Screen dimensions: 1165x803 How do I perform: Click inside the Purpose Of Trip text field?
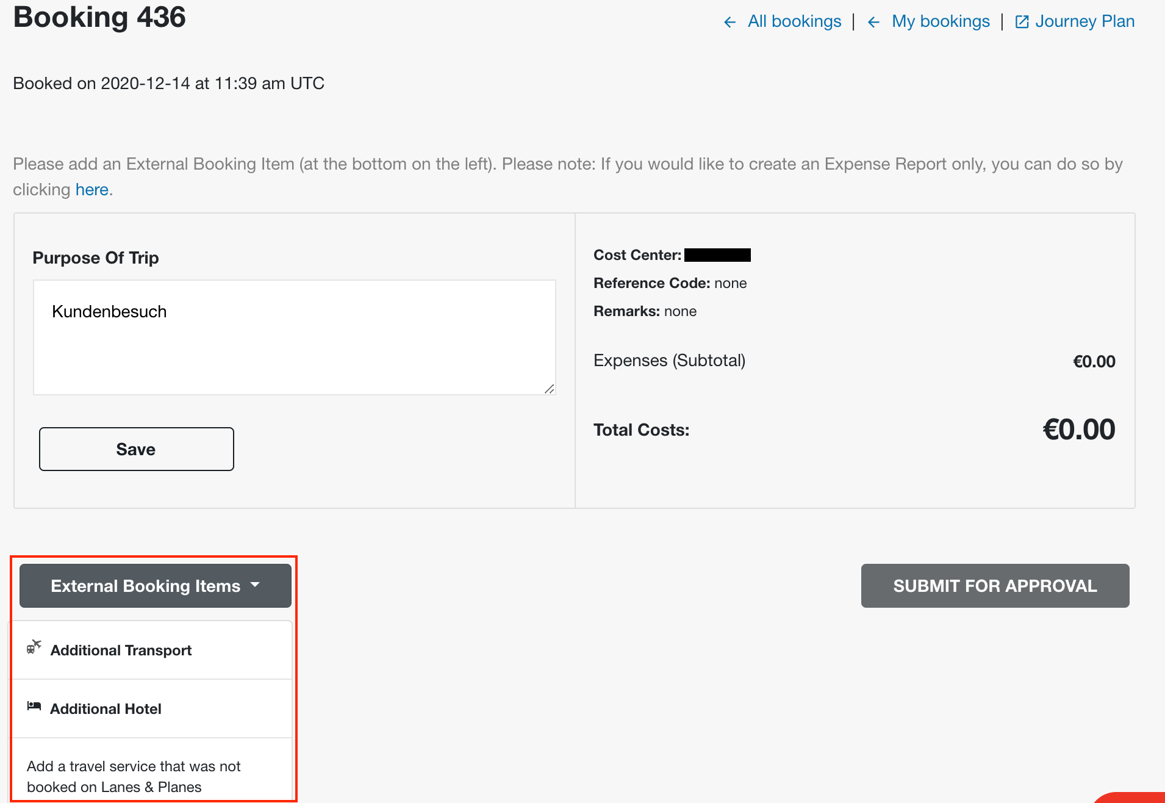point(294,337)
